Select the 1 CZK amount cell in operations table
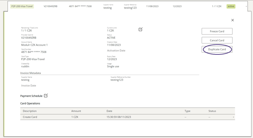Viewport: 253px width, 138px height. click(75, 117)
